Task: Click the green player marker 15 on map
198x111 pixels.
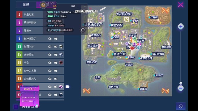Action: click(x=135, y=42)
